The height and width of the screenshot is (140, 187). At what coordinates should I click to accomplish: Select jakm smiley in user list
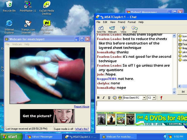(x=180, y=52)
